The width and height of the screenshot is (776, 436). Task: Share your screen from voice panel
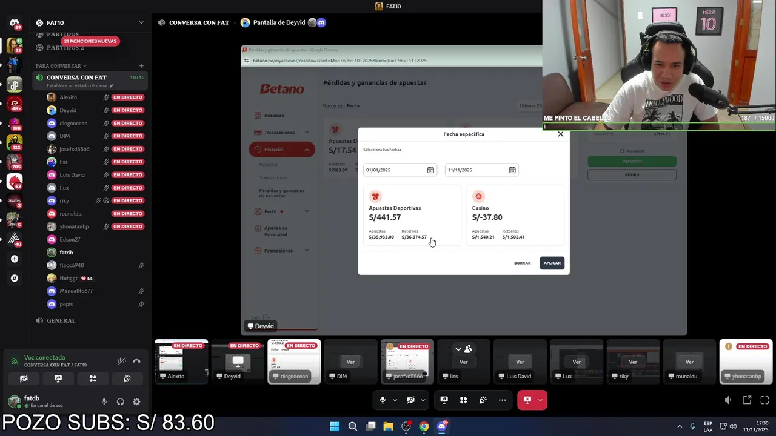58,378
